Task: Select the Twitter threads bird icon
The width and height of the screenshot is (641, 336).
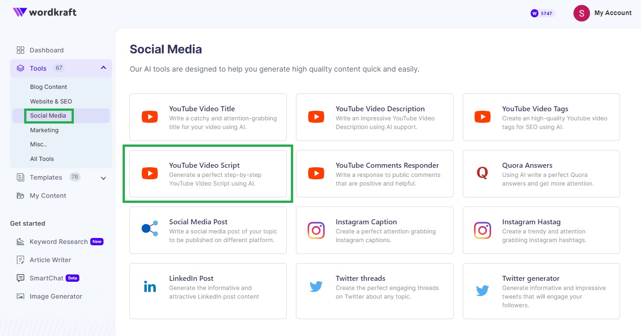Action: point(316,287)
